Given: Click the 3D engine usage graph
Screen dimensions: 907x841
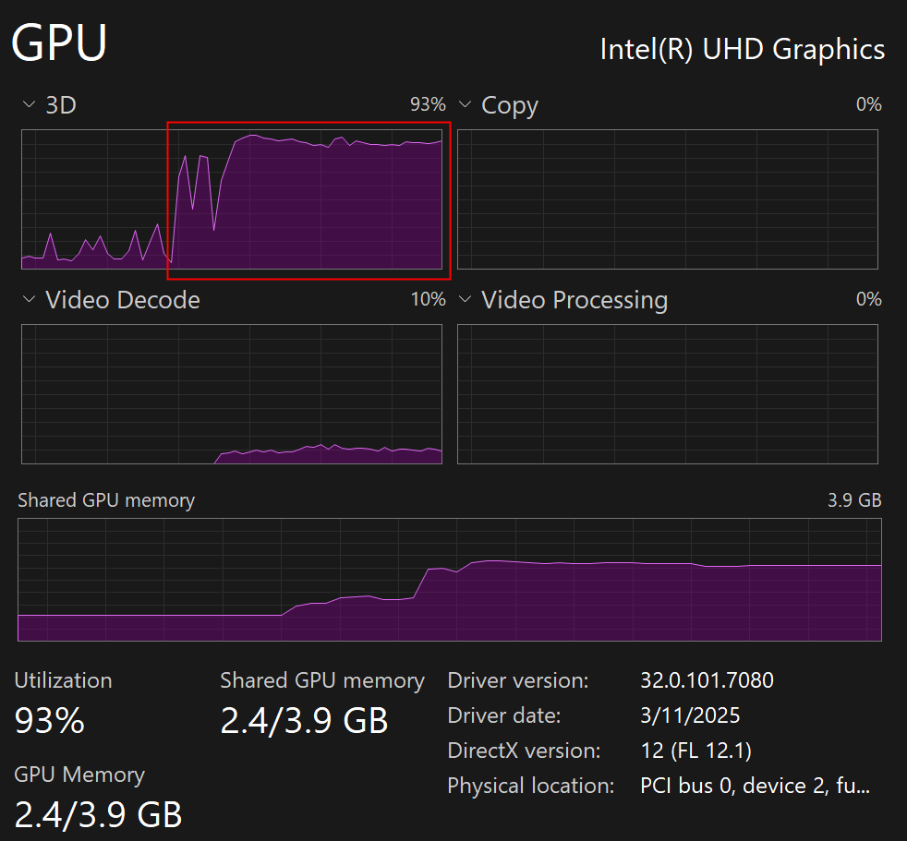Looking at the screenshot, I should 231,199.
